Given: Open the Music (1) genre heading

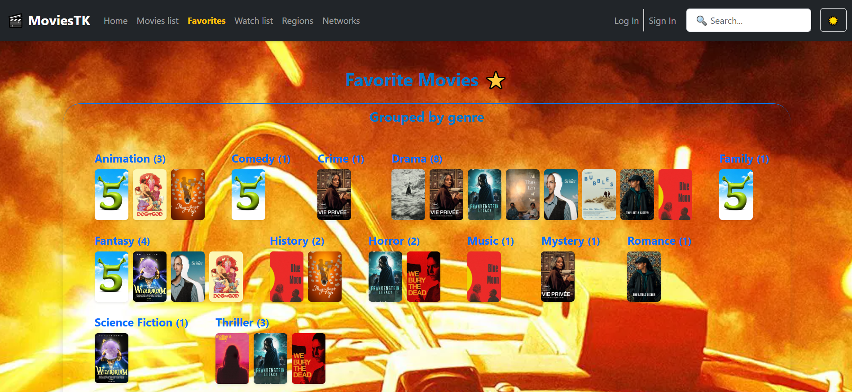Looking at the screenshot, I should (491, 241).
